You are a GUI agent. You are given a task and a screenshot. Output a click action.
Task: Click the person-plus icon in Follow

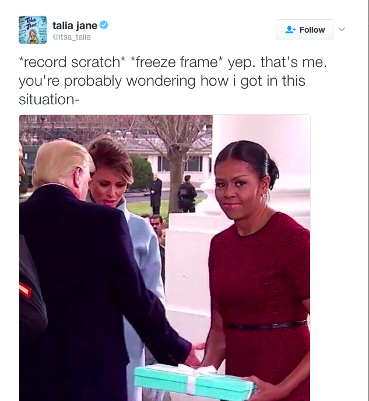tap(290, 30)
